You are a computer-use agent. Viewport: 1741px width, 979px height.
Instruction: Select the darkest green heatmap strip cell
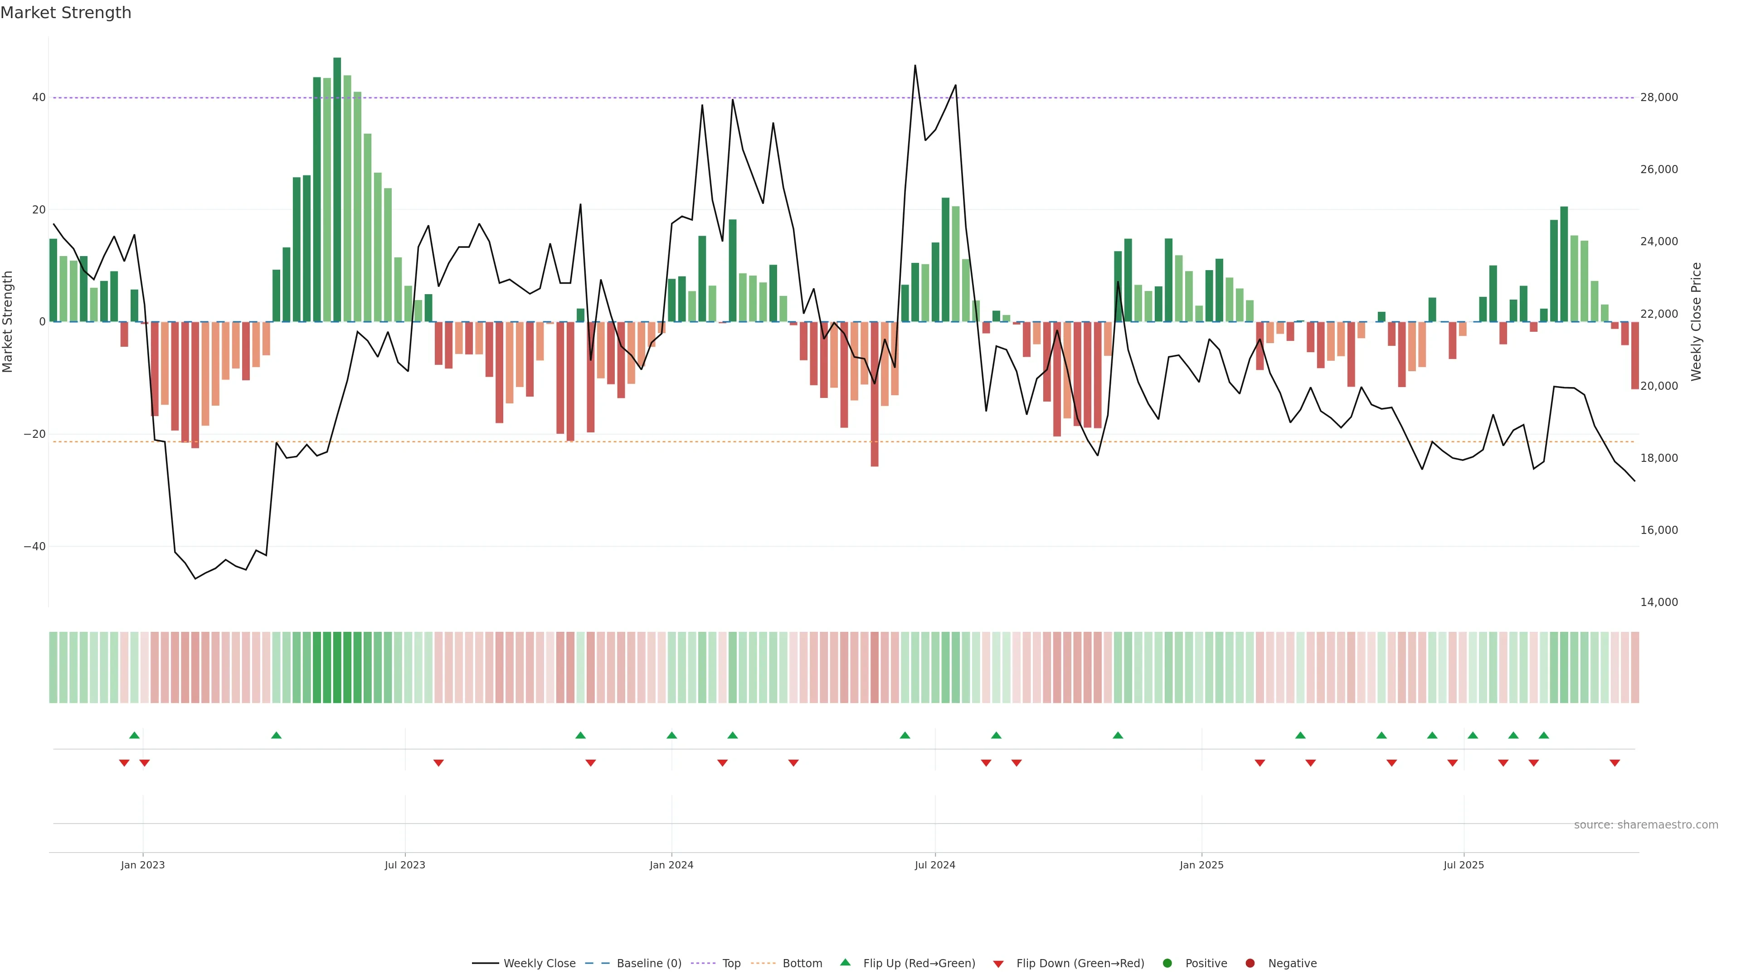coord(337,668)
